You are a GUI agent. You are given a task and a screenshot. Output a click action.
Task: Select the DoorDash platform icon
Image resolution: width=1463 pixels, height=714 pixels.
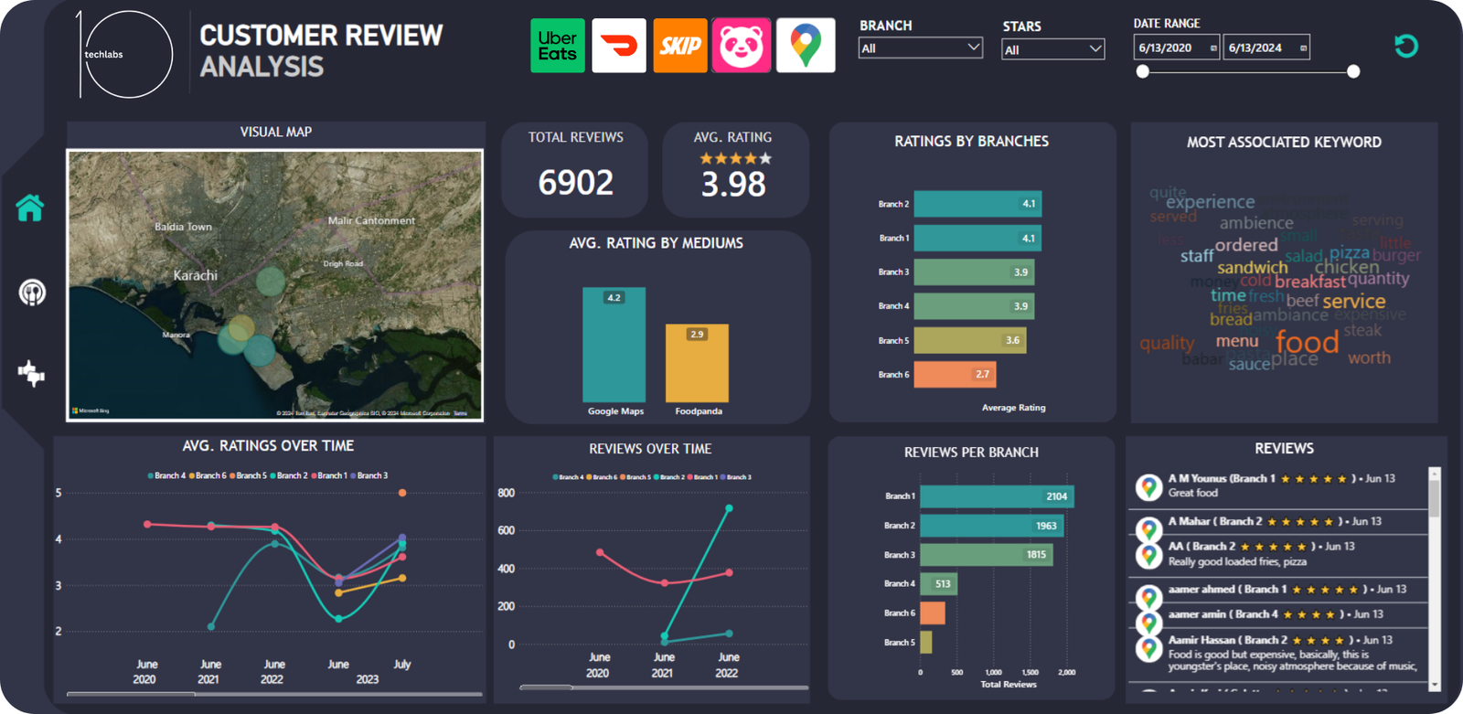pyautogui.click(x=619, y=46)
